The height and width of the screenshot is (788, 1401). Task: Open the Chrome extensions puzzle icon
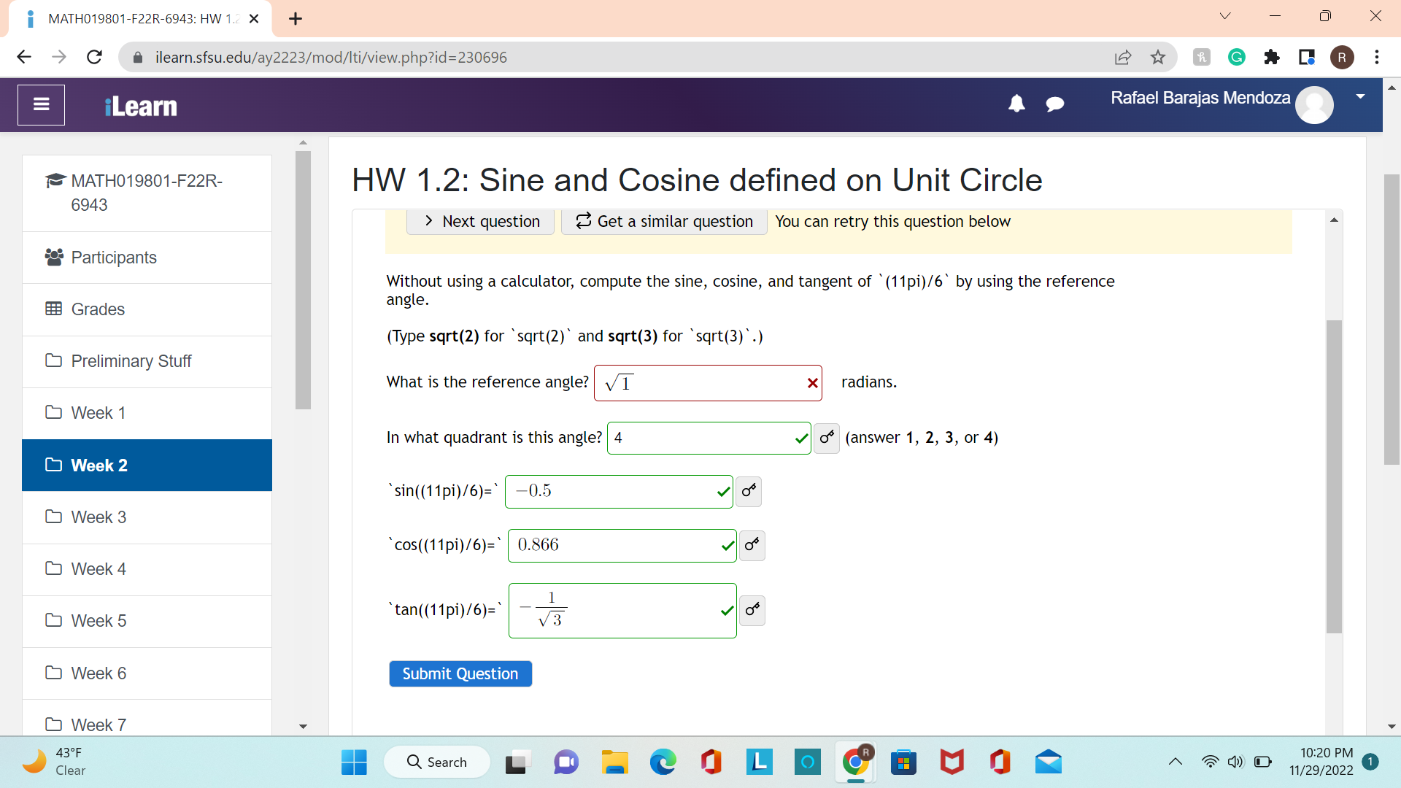pos(1271,57)
